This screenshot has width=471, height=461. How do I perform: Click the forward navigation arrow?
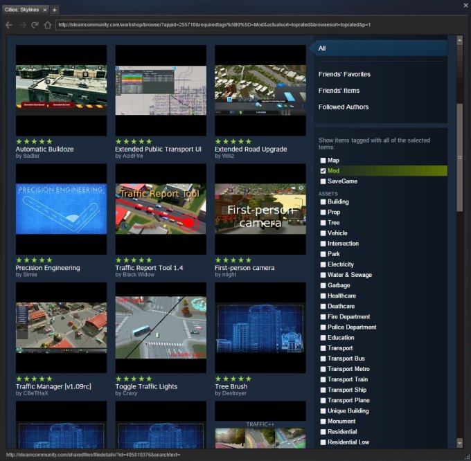coord(23,25)
